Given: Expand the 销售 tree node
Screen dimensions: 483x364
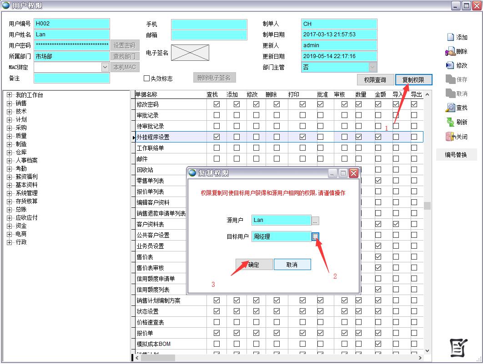Looking at the screenshot, I should 9,103.
